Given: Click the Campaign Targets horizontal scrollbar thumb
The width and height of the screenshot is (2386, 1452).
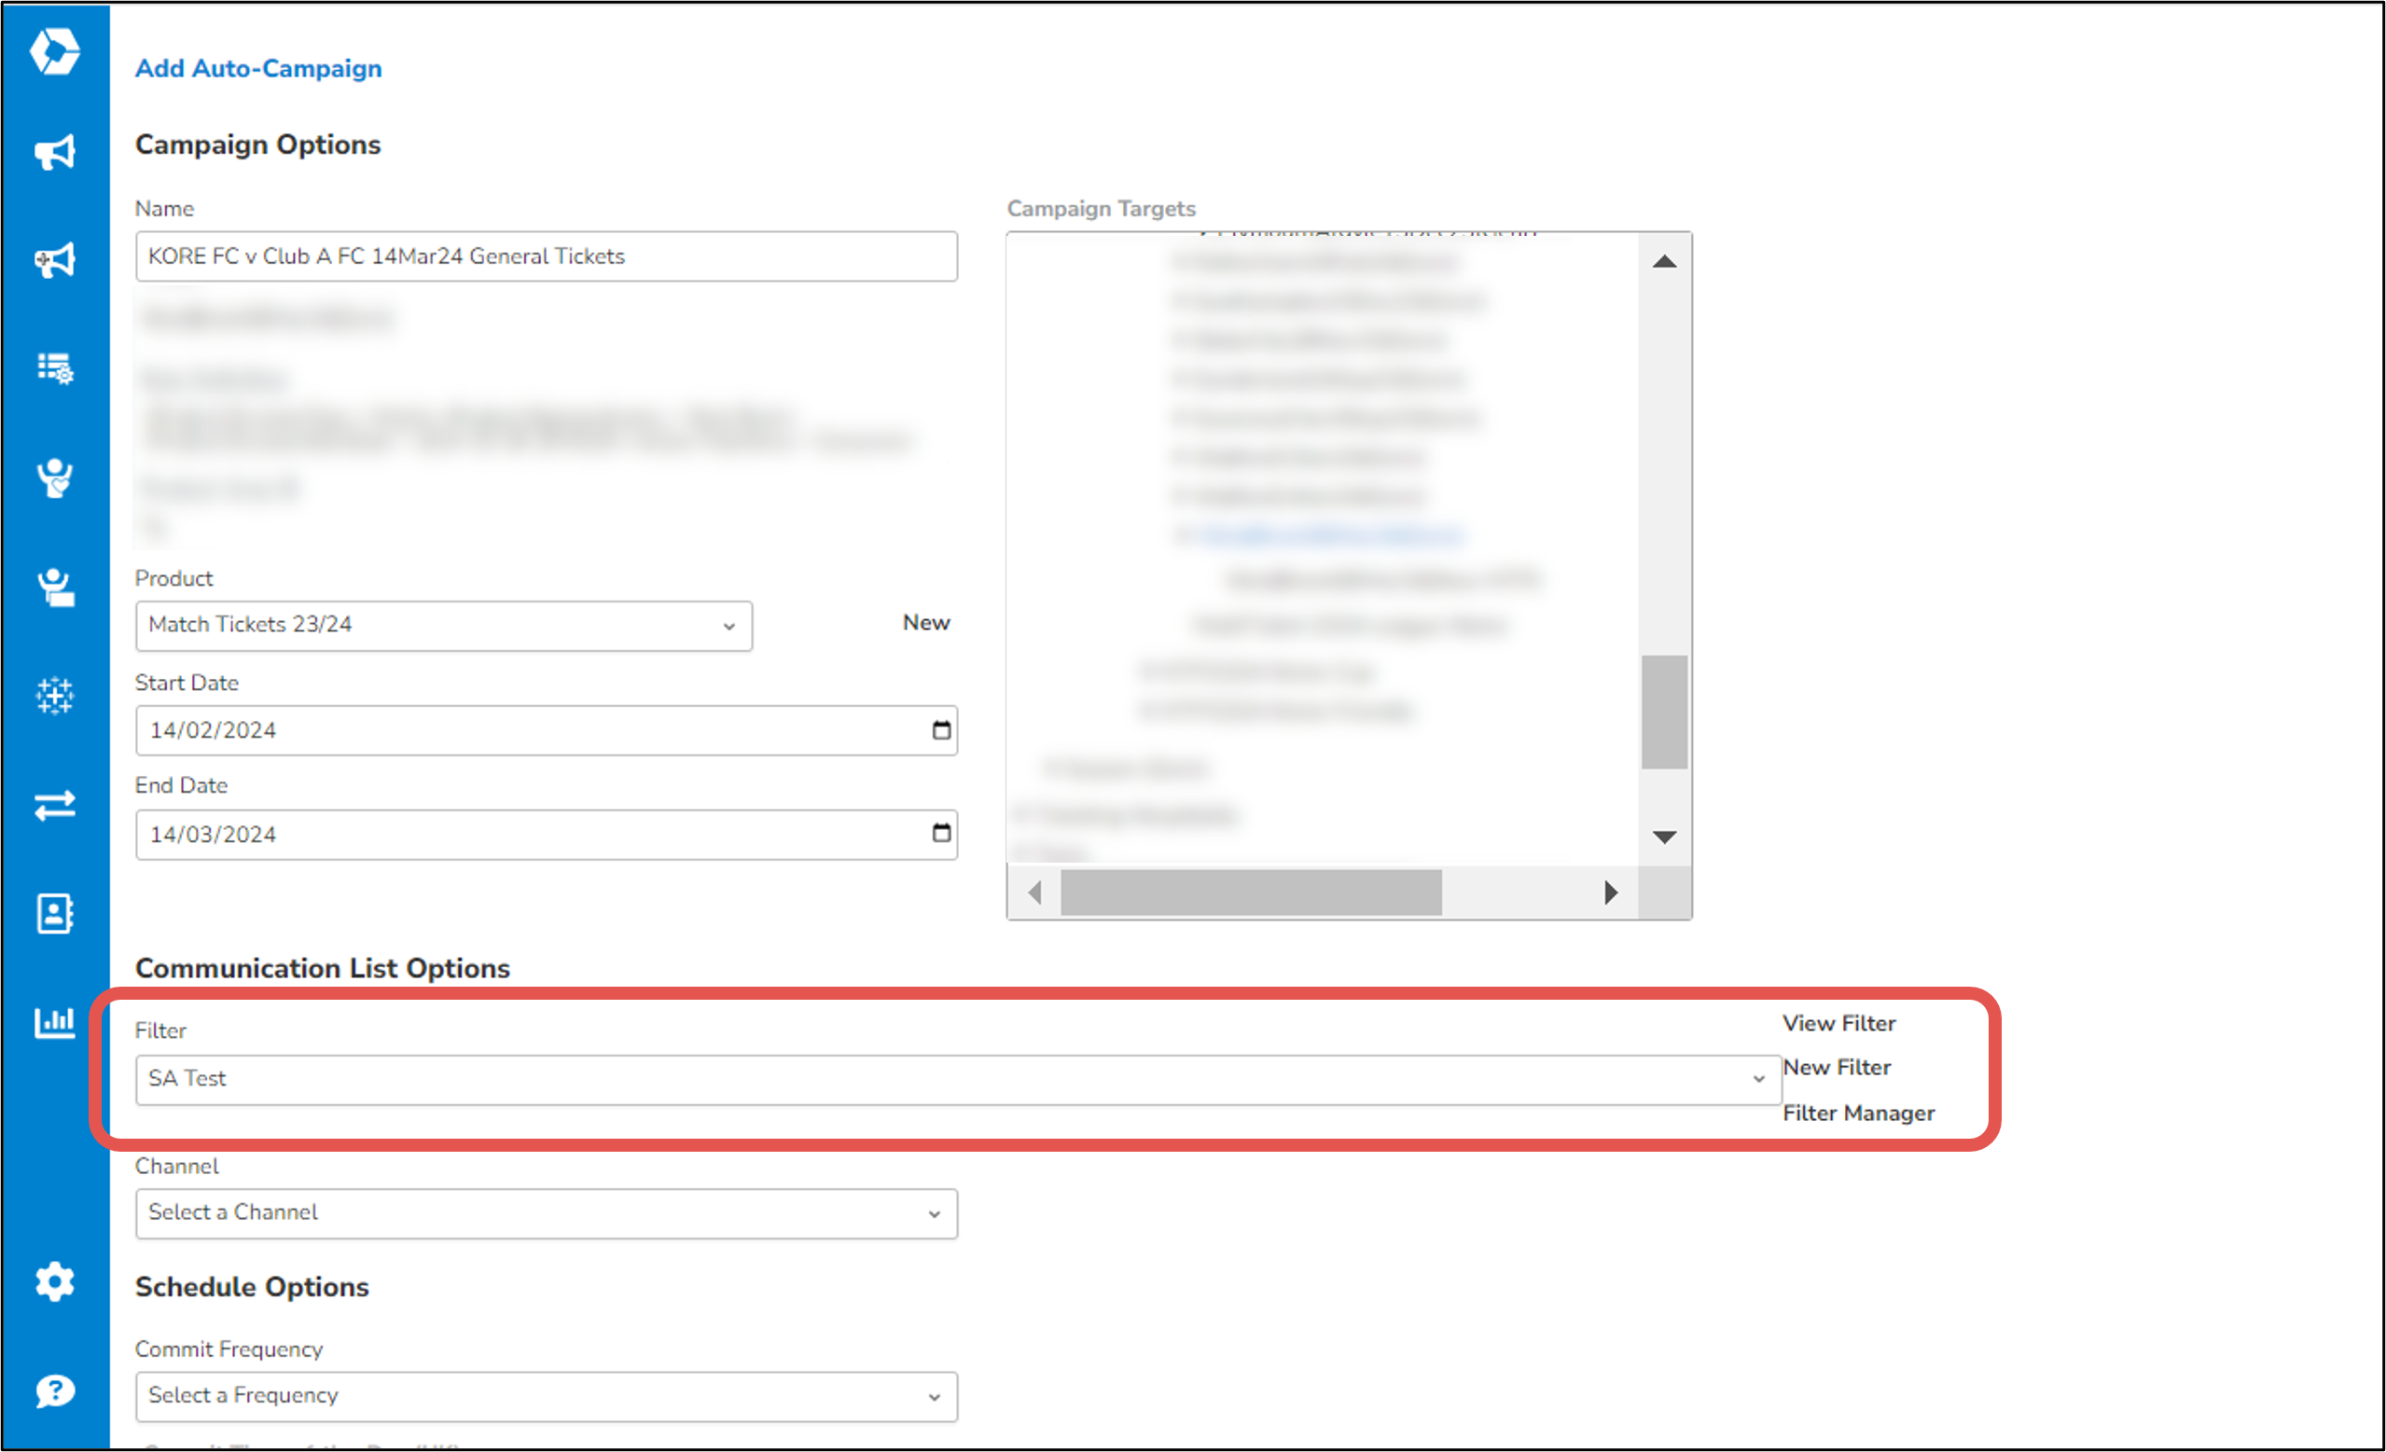Looking at the screenshot, I should click(x=1251, y=892).
